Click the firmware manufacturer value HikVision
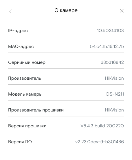This screenshot has height=160, width=132. click(114, 110)
